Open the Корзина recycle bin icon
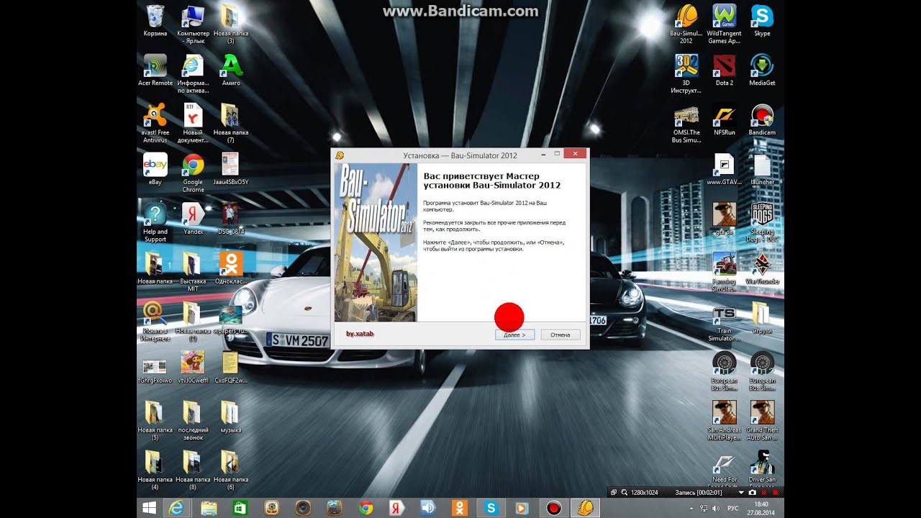Image resolution: width=921 pixels, height=518 pixels. pyautogui.click(x=155, y=21)
